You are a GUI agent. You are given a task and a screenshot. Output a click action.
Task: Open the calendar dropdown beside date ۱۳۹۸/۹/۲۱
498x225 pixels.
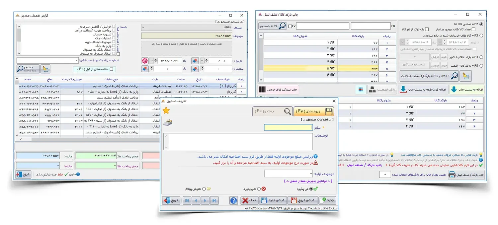tap(151, 60)
